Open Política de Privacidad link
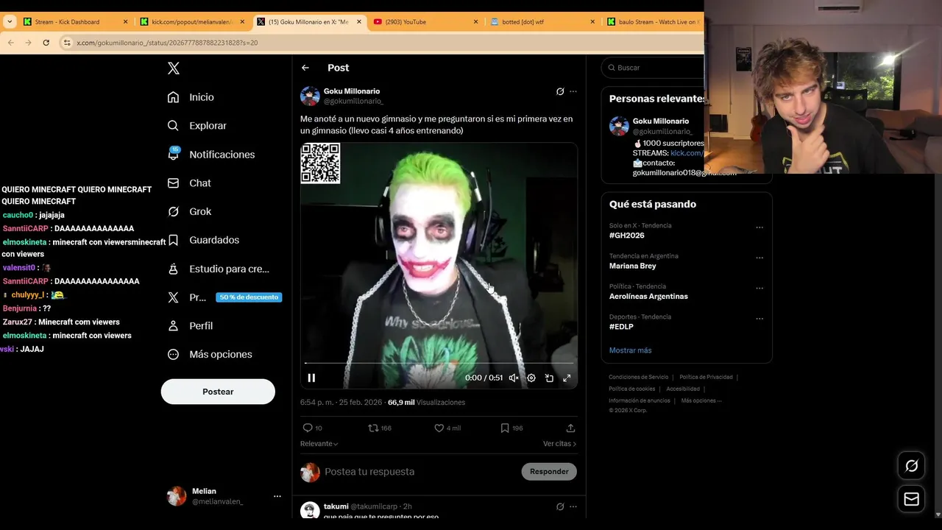This screenshot has width=942, height=530. coord(706,377)
